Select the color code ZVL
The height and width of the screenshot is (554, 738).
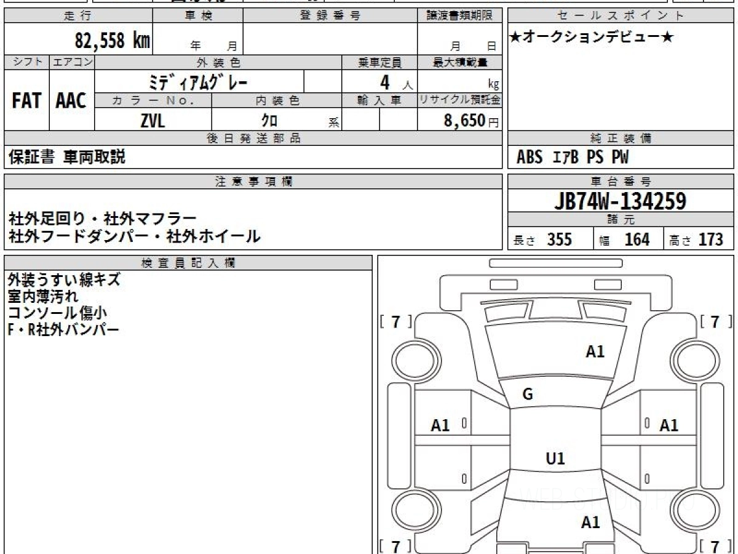[x=153, y=120]
